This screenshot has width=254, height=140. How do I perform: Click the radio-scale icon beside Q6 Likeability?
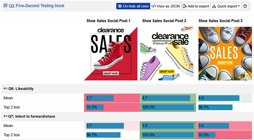point(5,88)
